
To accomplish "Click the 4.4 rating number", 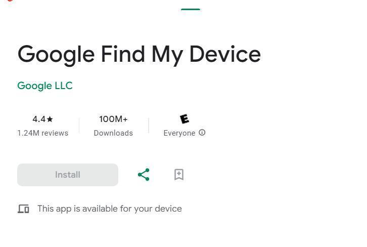I will pyautogui.click(x=39, y=119).
